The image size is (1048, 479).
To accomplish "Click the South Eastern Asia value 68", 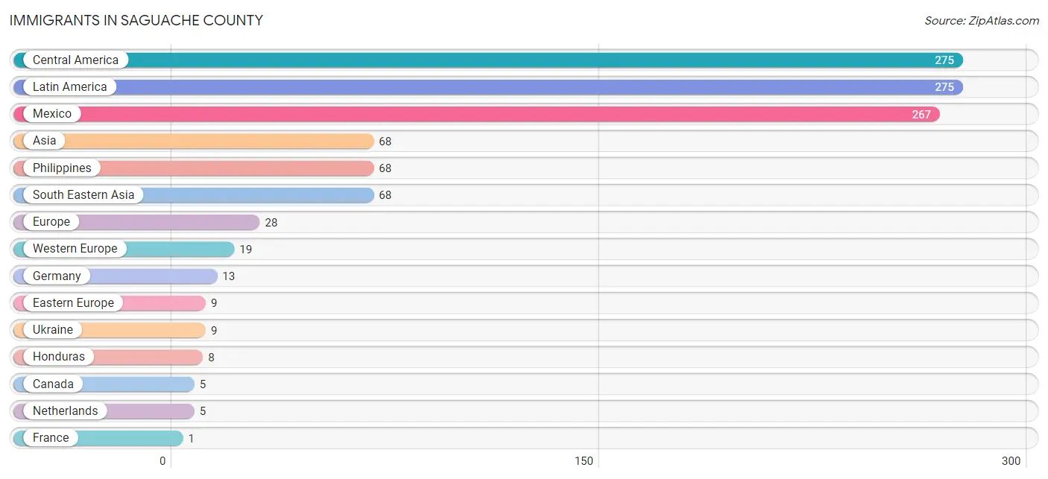I will [x=385, y=195].
